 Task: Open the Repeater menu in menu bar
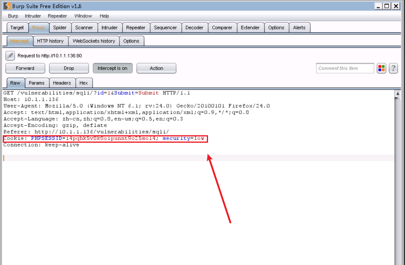57,16
